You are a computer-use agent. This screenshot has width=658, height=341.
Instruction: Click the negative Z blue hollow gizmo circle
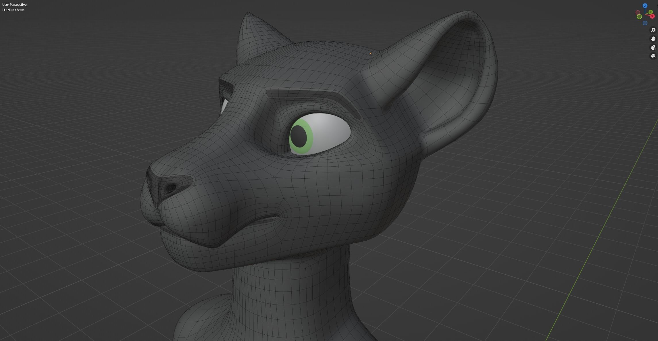(x=645, y=23)
